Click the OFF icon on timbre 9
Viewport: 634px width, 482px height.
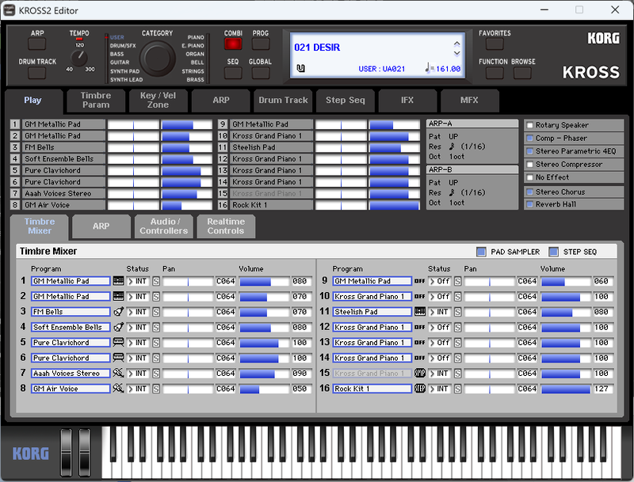pyautogui.click(x=420, y=281)
